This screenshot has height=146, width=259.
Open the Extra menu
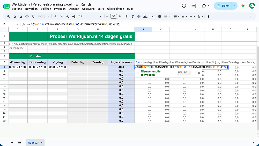coord(101,9)
